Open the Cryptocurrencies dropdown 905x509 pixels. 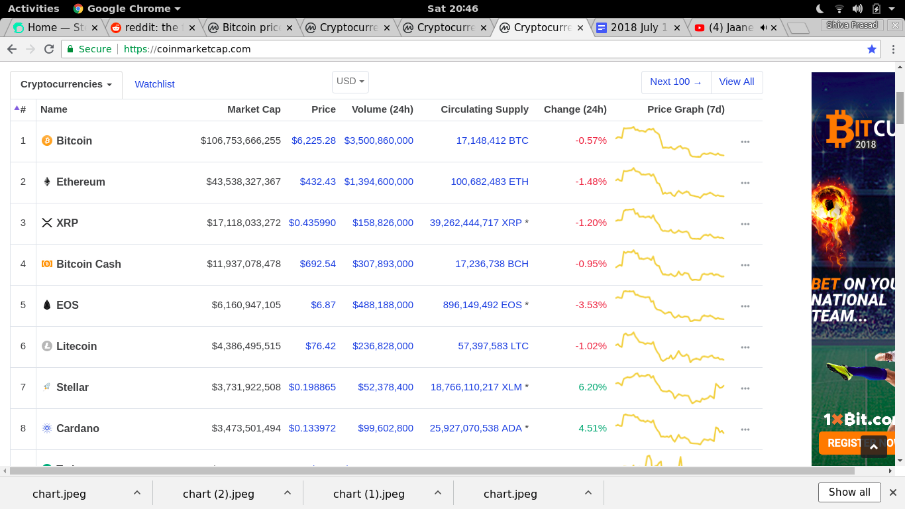click(66, 84)
